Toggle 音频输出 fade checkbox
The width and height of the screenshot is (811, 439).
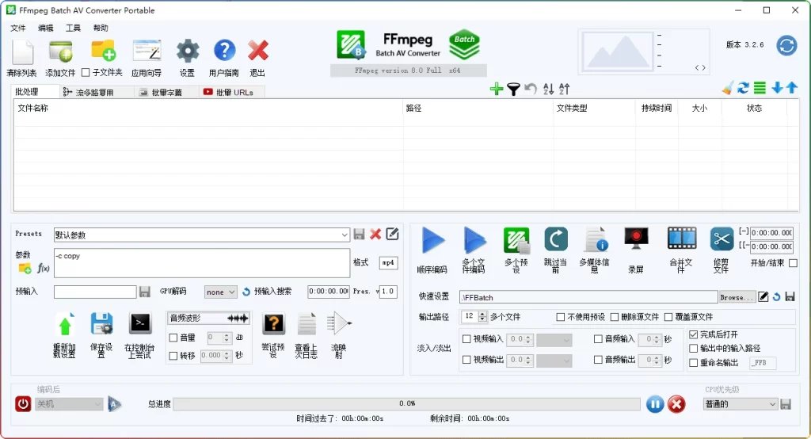click(598, 359)
